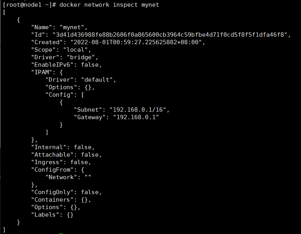This screenshot has height=234, width=301.
Task: Click the Subnet value 192.168.0.1/16
Action: click(x=138, y=110)
